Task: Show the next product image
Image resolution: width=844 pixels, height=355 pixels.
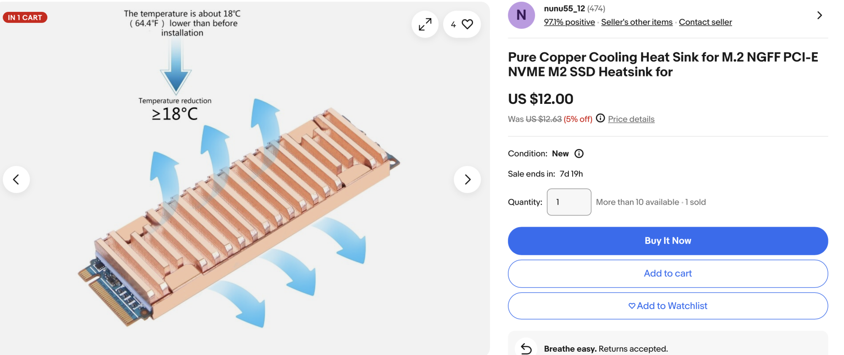Action: point(467,179)
